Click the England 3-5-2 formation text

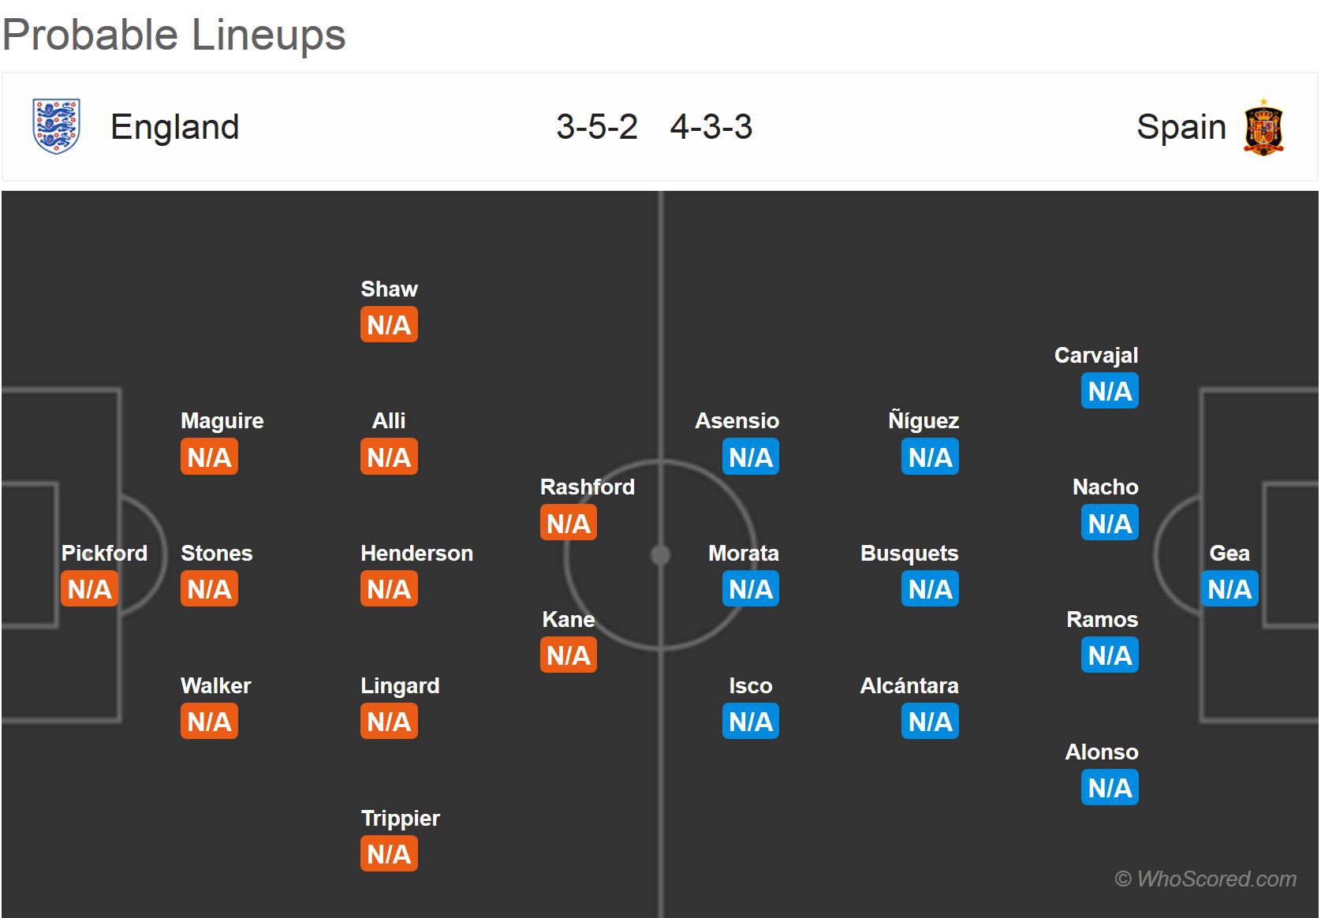coord(596,127)
